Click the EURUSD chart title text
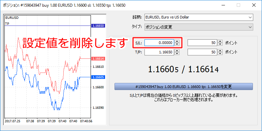The image size is (262, 131). coord(12,18)
